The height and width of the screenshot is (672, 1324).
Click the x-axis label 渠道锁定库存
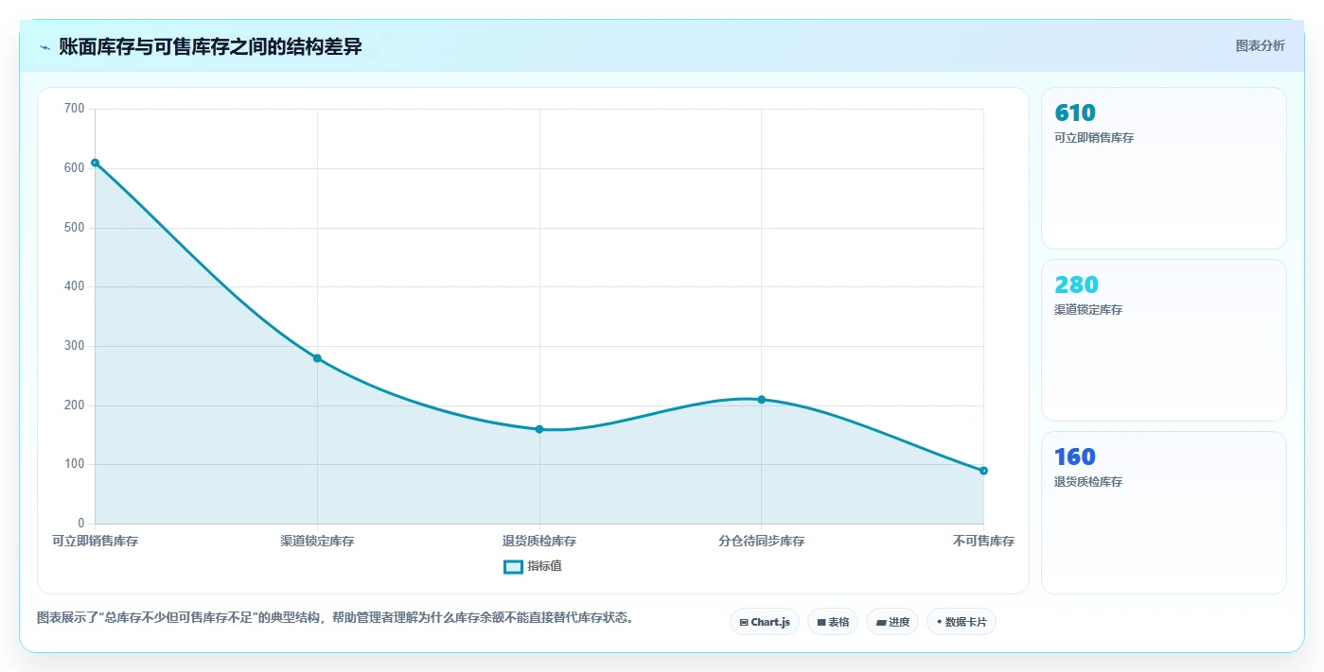coord(317,542)
